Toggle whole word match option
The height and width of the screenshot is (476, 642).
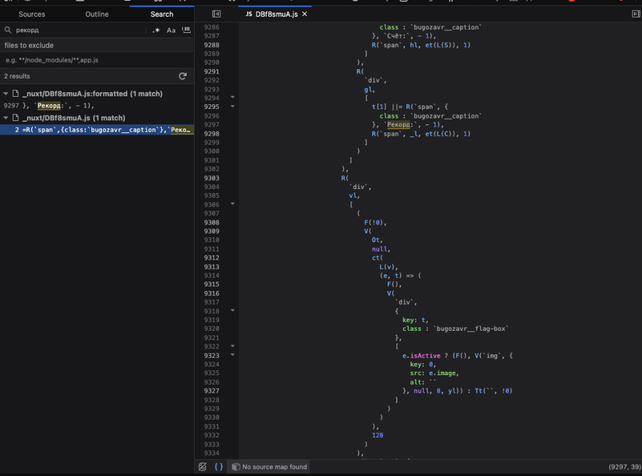[x=186, y=30]
